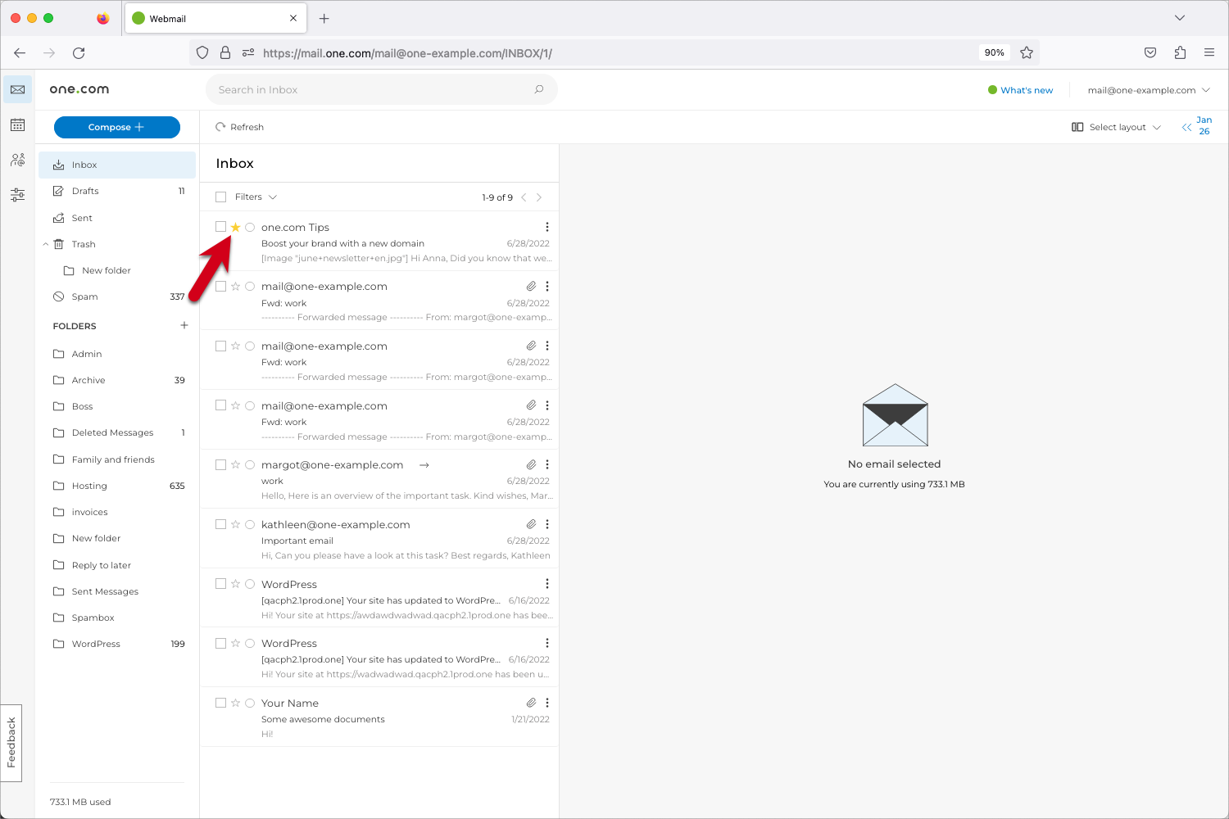Open the Hosting folder
The width and height of the screenshot is (1229, 819).
point(89,486)
